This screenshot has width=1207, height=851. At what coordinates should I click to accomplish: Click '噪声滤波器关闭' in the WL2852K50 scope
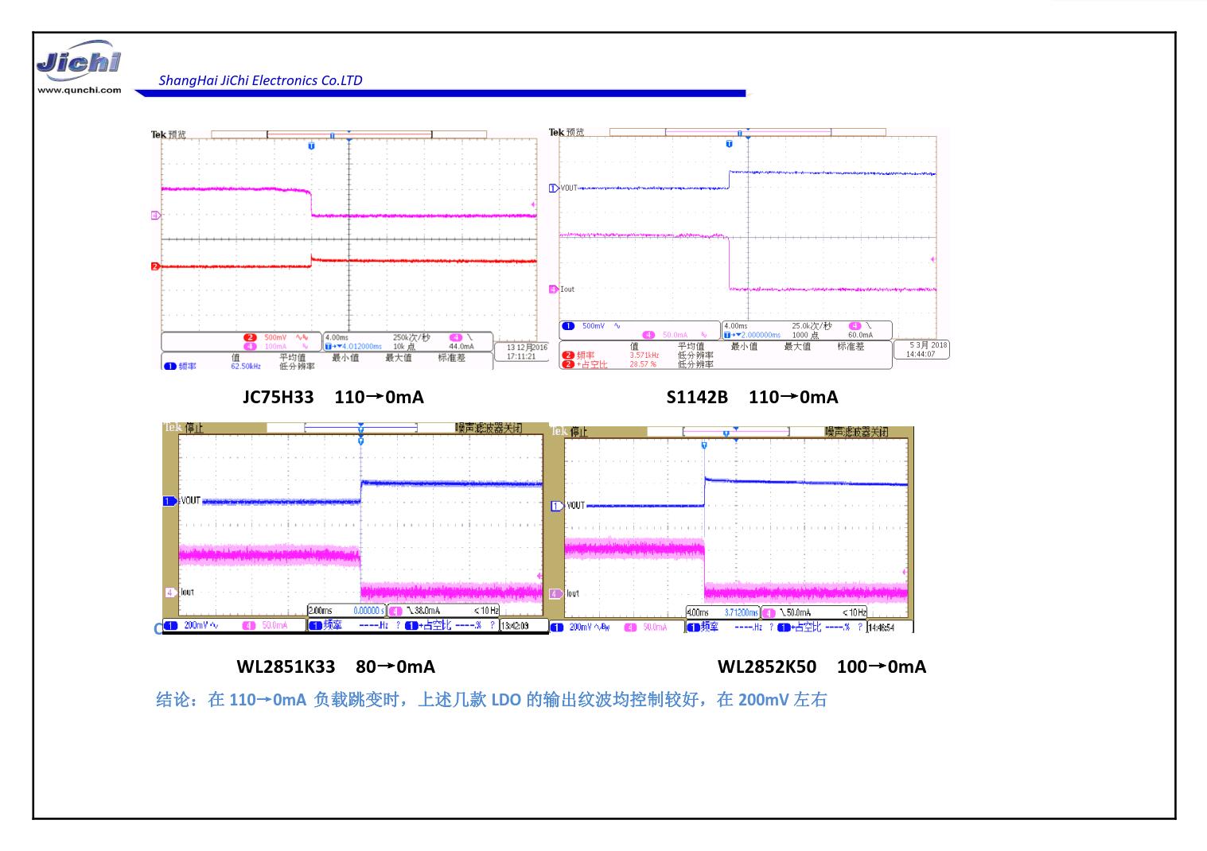click(856, 432)
